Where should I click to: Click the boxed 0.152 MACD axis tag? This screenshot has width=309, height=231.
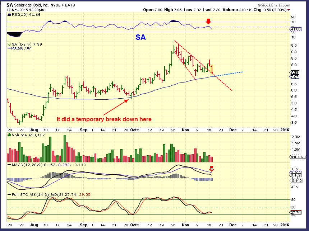(296, 175)
